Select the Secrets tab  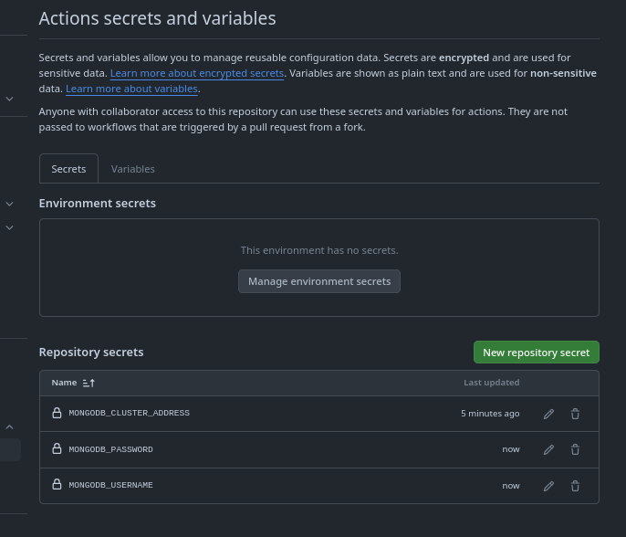pos(68,169)
